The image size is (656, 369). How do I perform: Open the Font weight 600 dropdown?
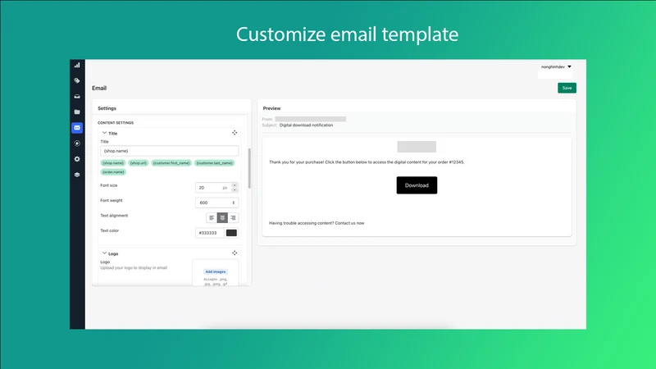[x=216, y=203]
